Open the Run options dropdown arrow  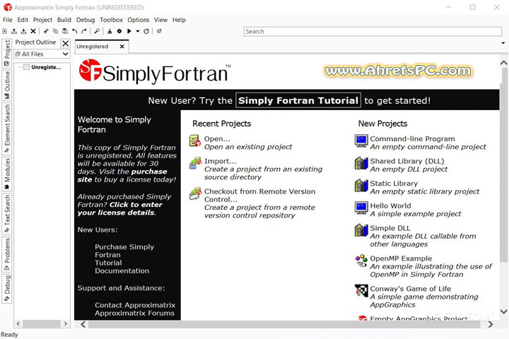[x=138, y=32]
